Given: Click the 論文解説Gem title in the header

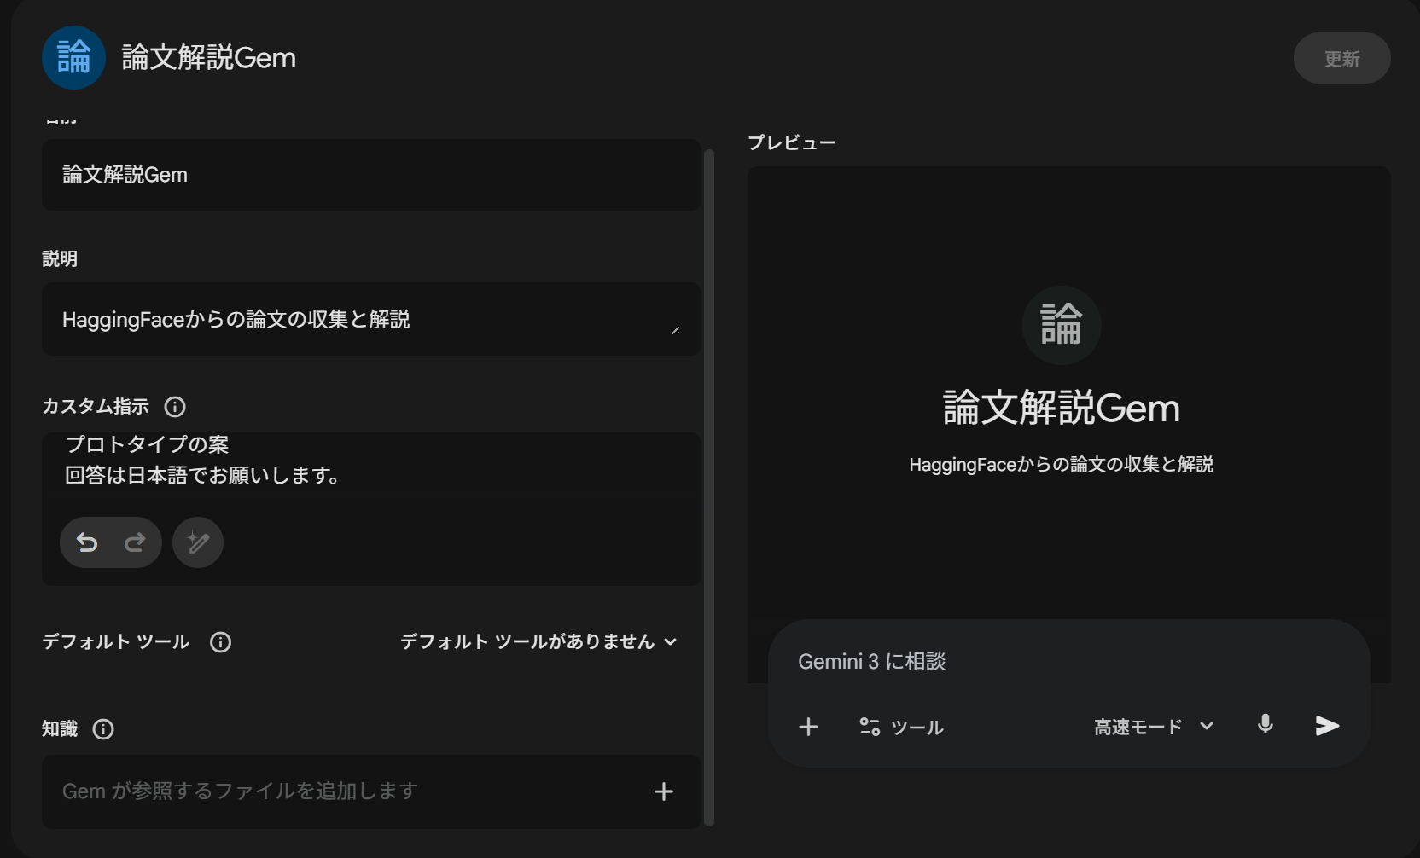Looking at the screenshot, I should [x=209, y=58].
